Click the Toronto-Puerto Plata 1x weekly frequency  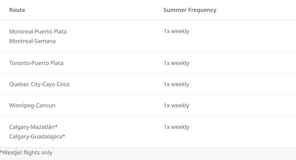point(176,63)
